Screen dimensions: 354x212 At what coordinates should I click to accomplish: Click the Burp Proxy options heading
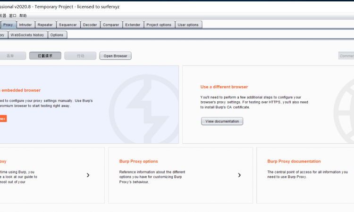point(139,161)
